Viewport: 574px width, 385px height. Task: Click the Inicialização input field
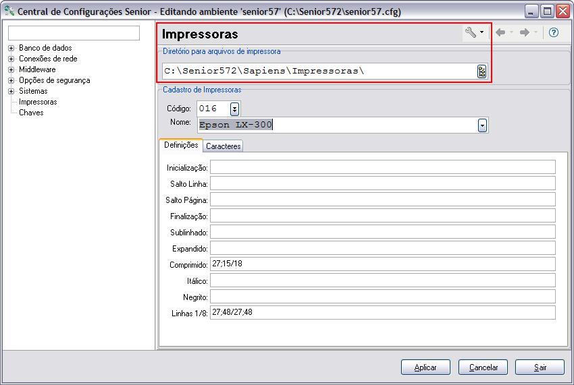382,167
